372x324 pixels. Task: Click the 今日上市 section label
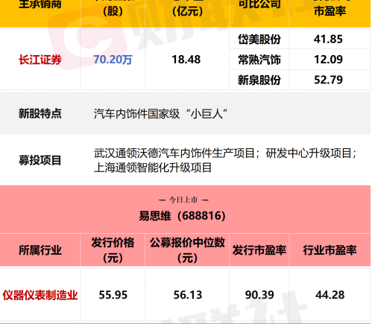(183, 200)
